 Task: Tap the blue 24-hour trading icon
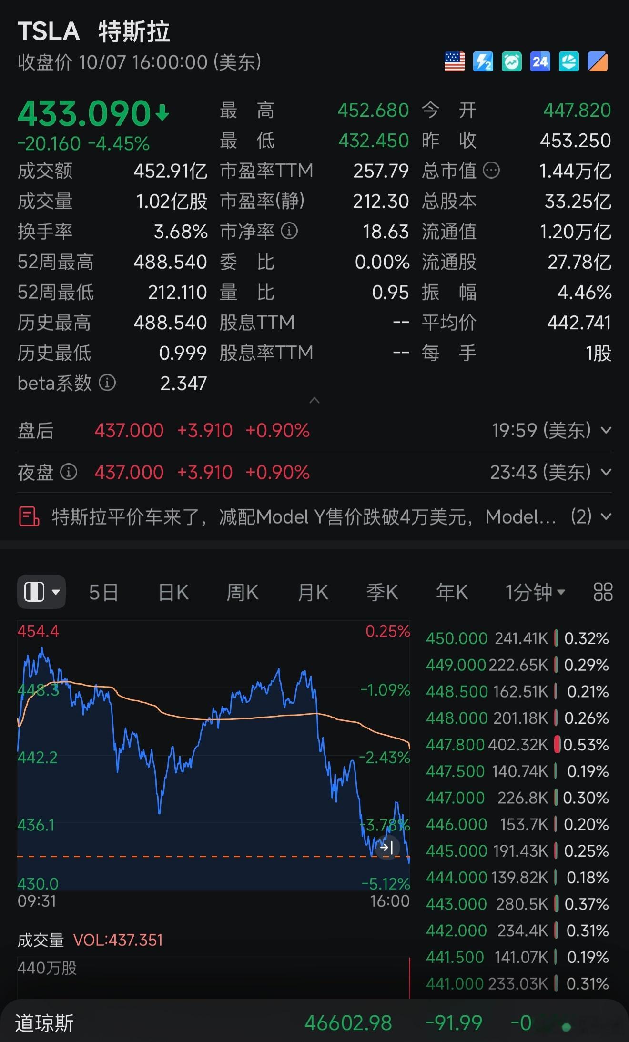[540, 62]
